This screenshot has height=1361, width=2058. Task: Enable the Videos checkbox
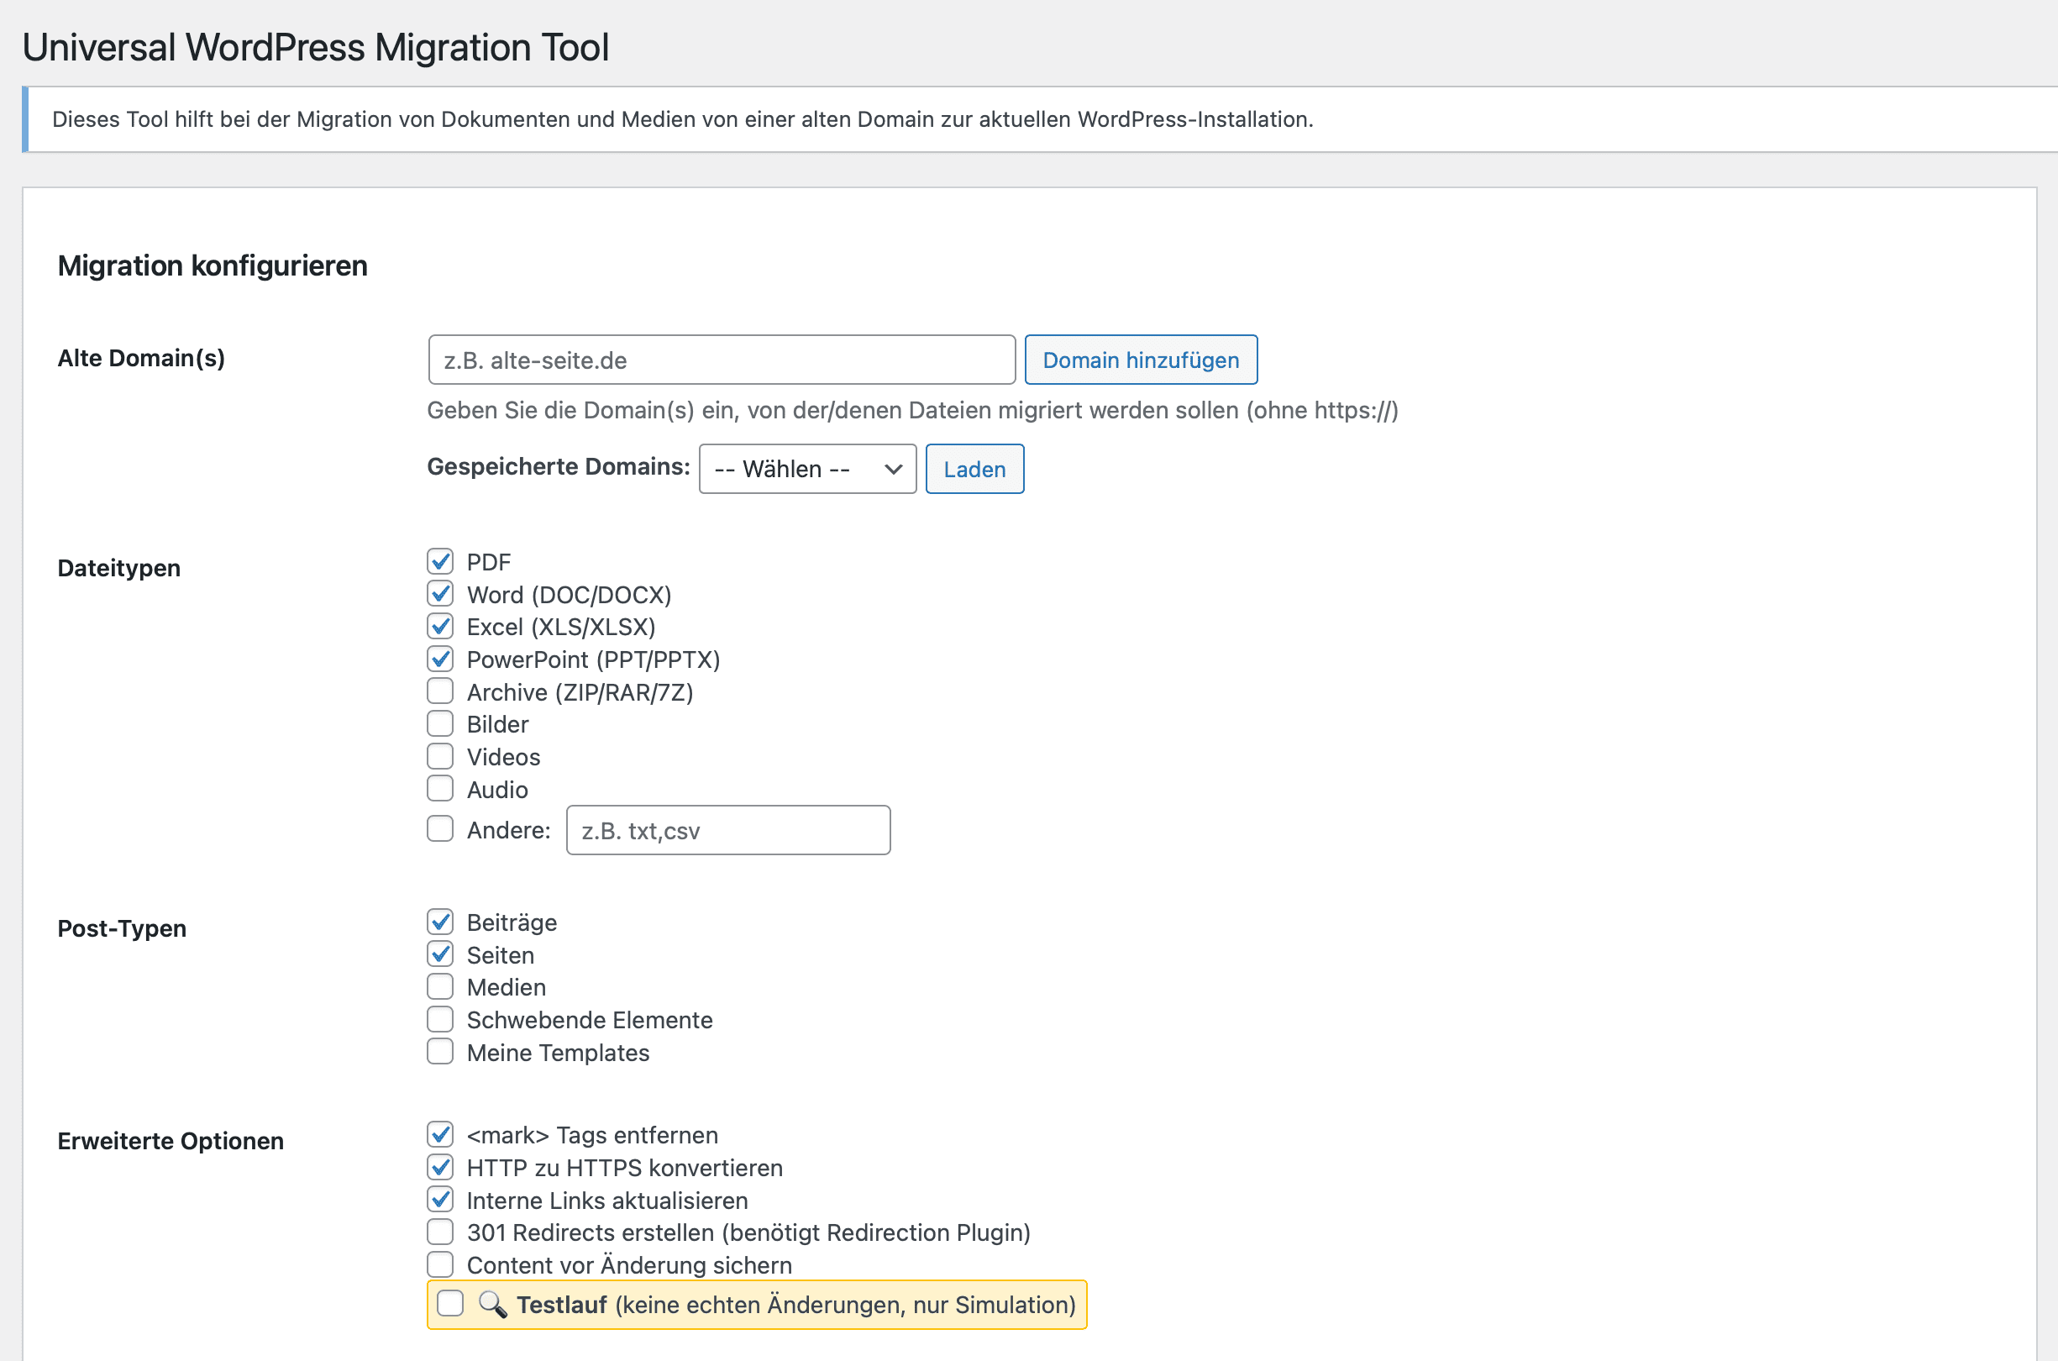(440, 757)
